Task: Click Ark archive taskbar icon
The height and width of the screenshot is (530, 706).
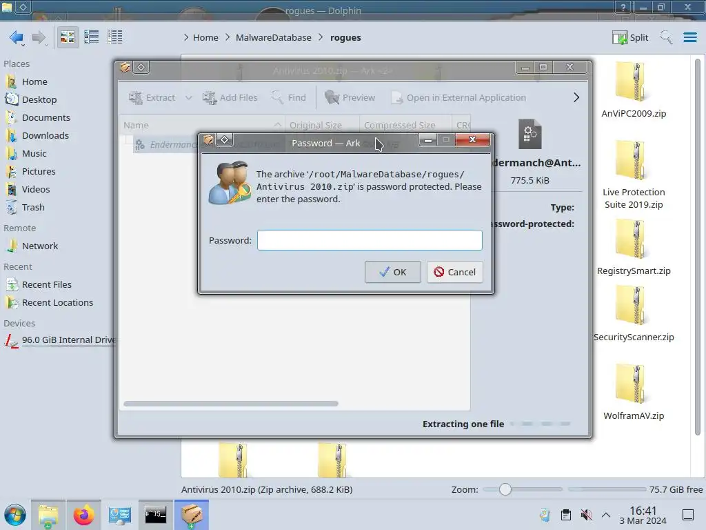Action: coord(192,515)
